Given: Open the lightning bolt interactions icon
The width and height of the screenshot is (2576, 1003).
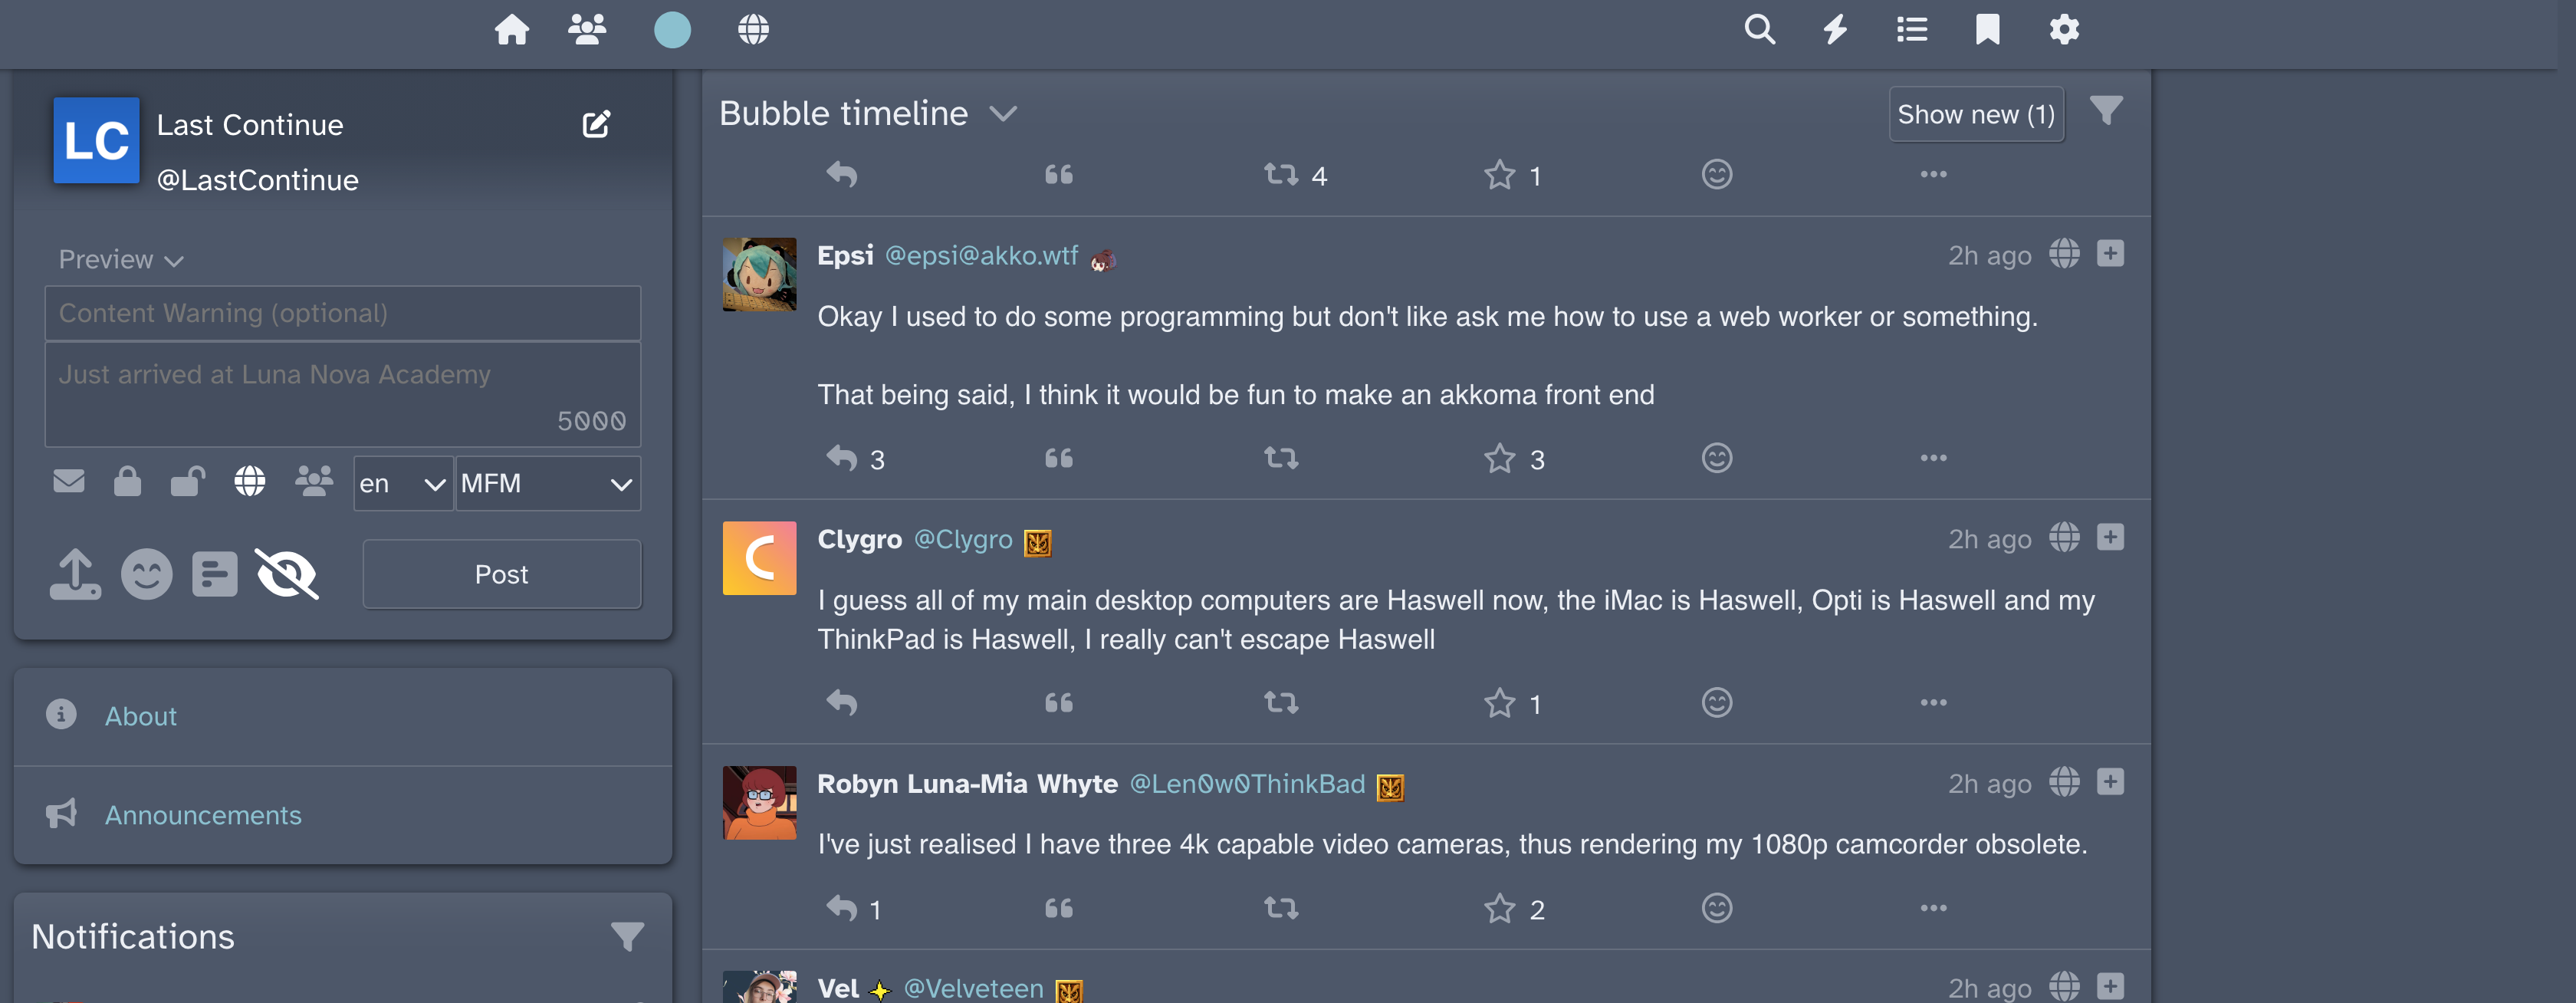Looking at the screenshot, I should point(1835,29).
